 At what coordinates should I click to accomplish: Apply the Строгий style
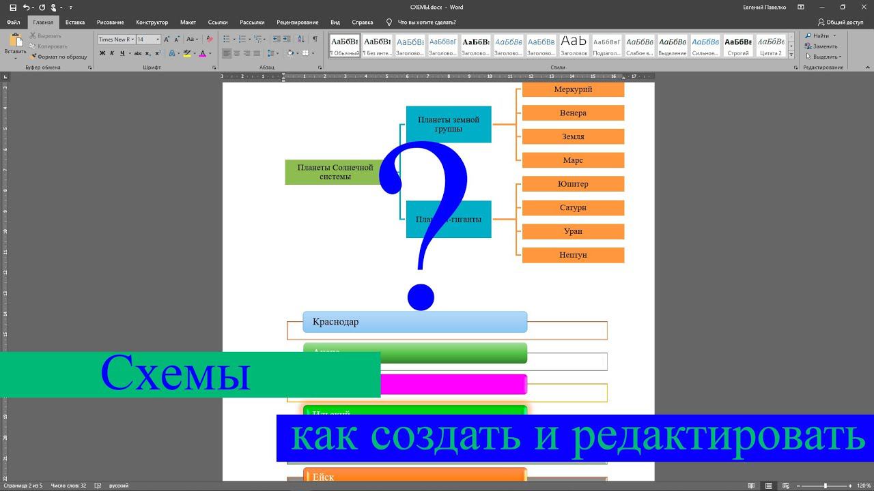coord(738,46)
